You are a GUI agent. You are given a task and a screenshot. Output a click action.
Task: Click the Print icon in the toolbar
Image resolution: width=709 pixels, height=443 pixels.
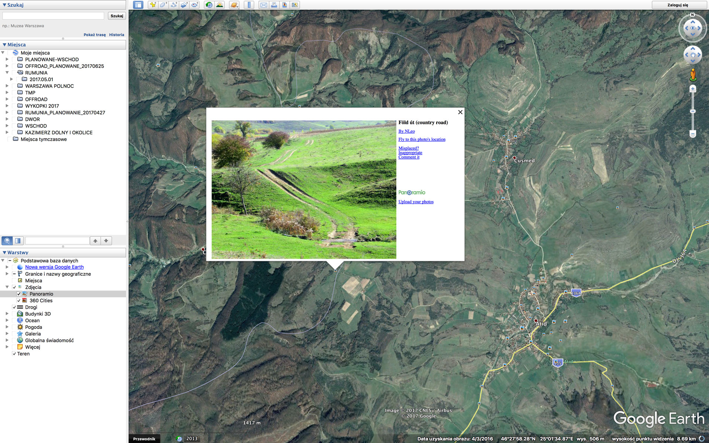[274, 5]
